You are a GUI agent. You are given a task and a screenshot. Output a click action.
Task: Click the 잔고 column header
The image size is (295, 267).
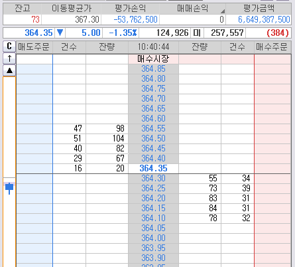point(23,9)
